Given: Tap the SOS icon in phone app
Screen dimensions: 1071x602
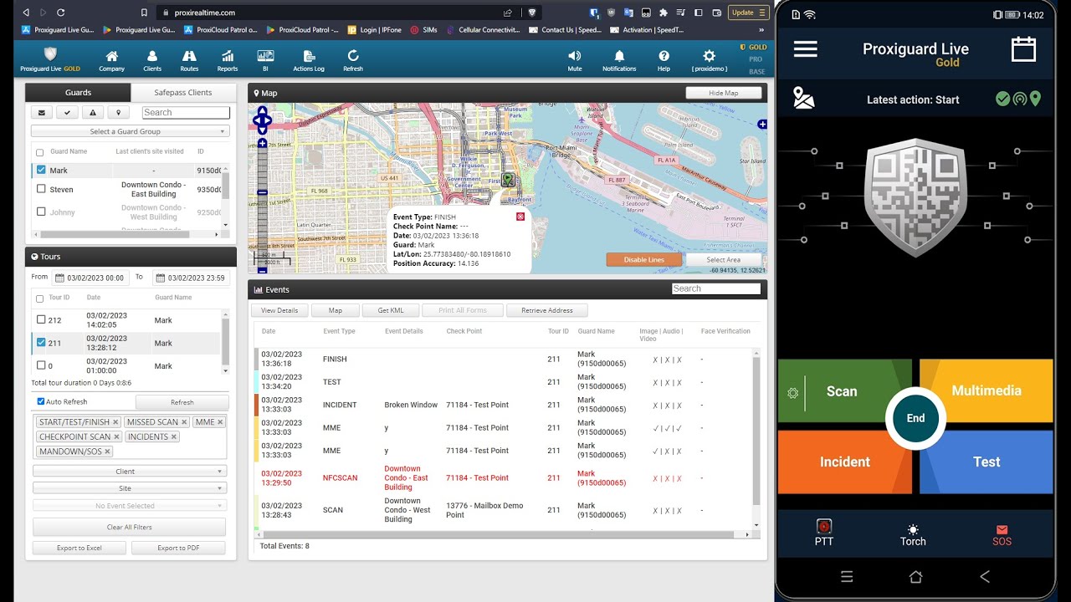Looking at the screenshot, I should (1002, 534).
